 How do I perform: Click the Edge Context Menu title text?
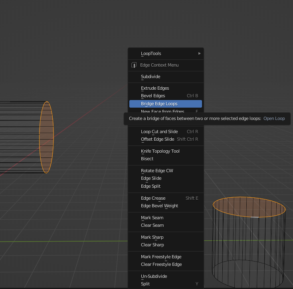click(x=159, y=65)
